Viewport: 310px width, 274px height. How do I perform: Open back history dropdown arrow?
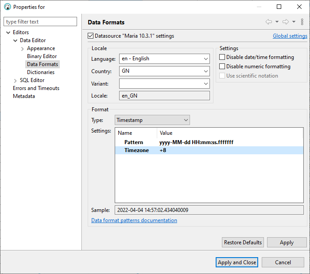(x=277, y=22)
